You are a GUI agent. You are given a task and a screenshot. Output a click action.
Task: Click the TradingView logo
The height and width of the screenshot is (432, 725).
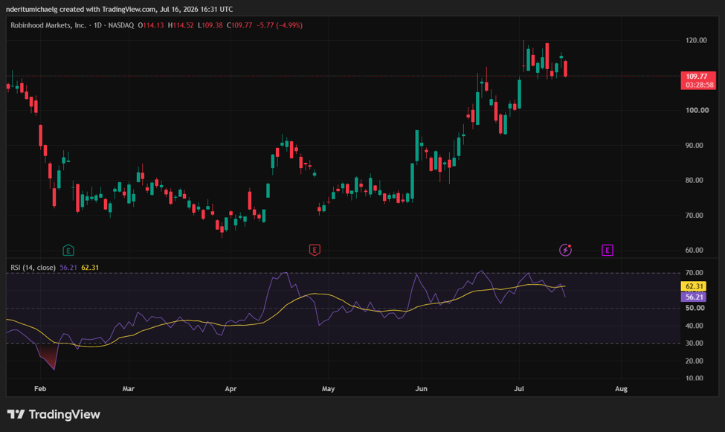tap(54, 414)
